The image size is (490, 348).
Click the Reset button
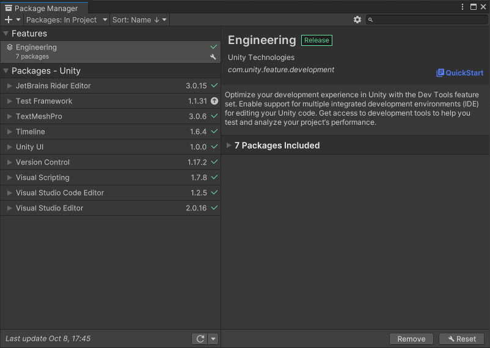(462, 339)
